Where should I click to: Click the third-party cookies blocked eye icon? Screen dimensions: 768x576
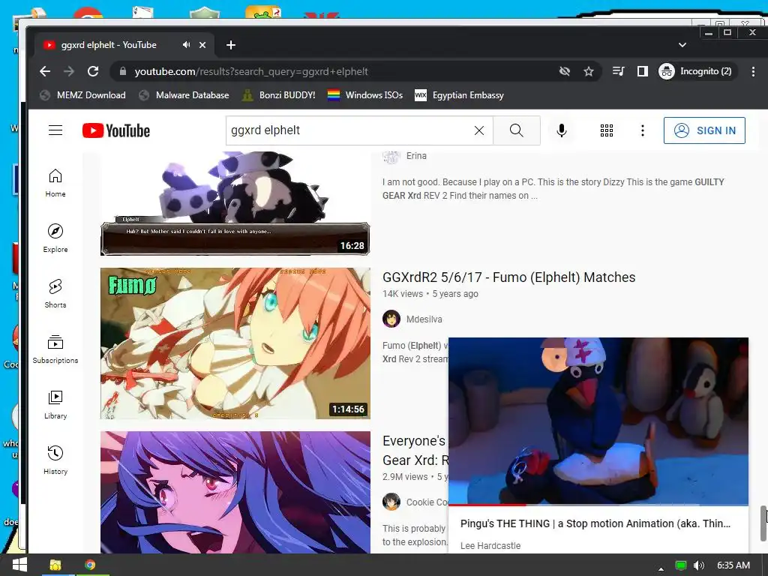pyautogui.click(x=565, y=71)
